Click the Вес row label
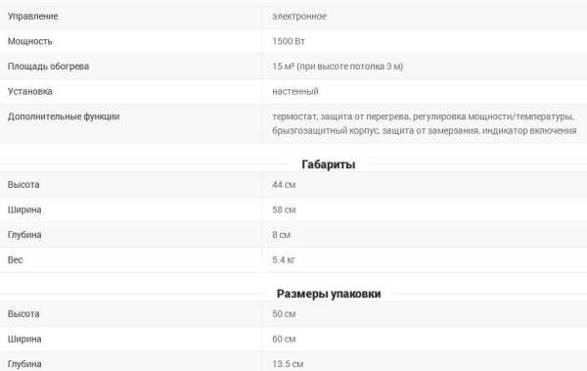Image resolution: width=587 pixels, height=371 pixels. [x=15, y=259]
